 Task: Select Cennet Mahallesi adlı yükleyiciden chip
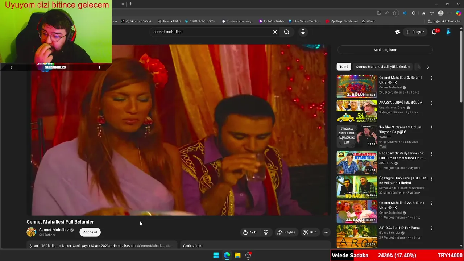382,67
